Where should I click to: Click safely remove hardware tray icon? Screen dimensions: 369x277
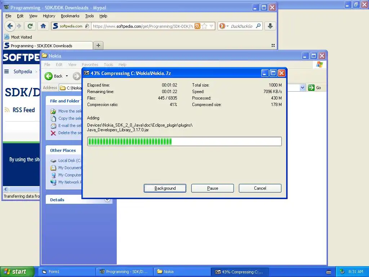coord(342,272)
